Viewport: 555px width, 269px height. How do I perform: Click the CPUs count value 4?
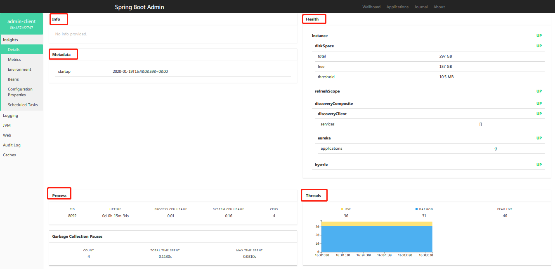coord(274,216)
